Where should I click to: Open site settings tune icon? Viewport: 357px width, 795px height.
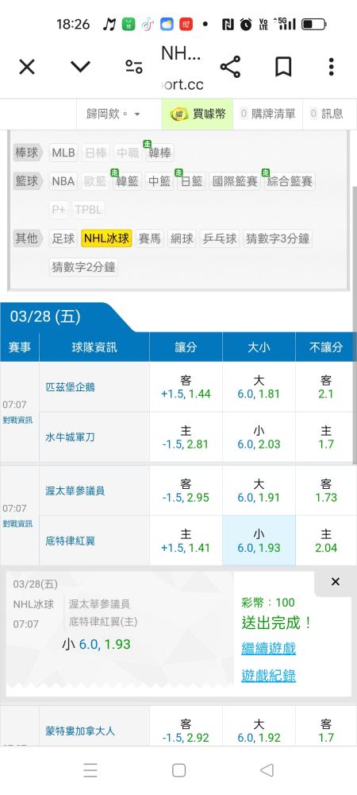(x=134, y=67)
